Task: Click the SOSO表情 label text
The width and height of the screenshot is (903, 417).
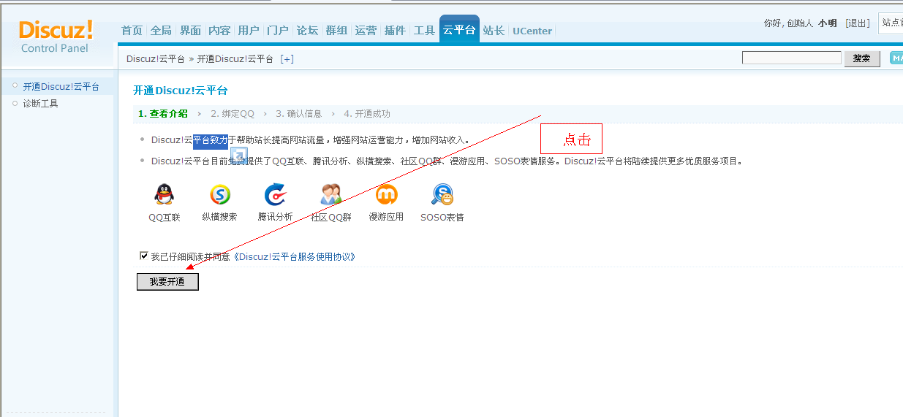Action: pos(442,217)
